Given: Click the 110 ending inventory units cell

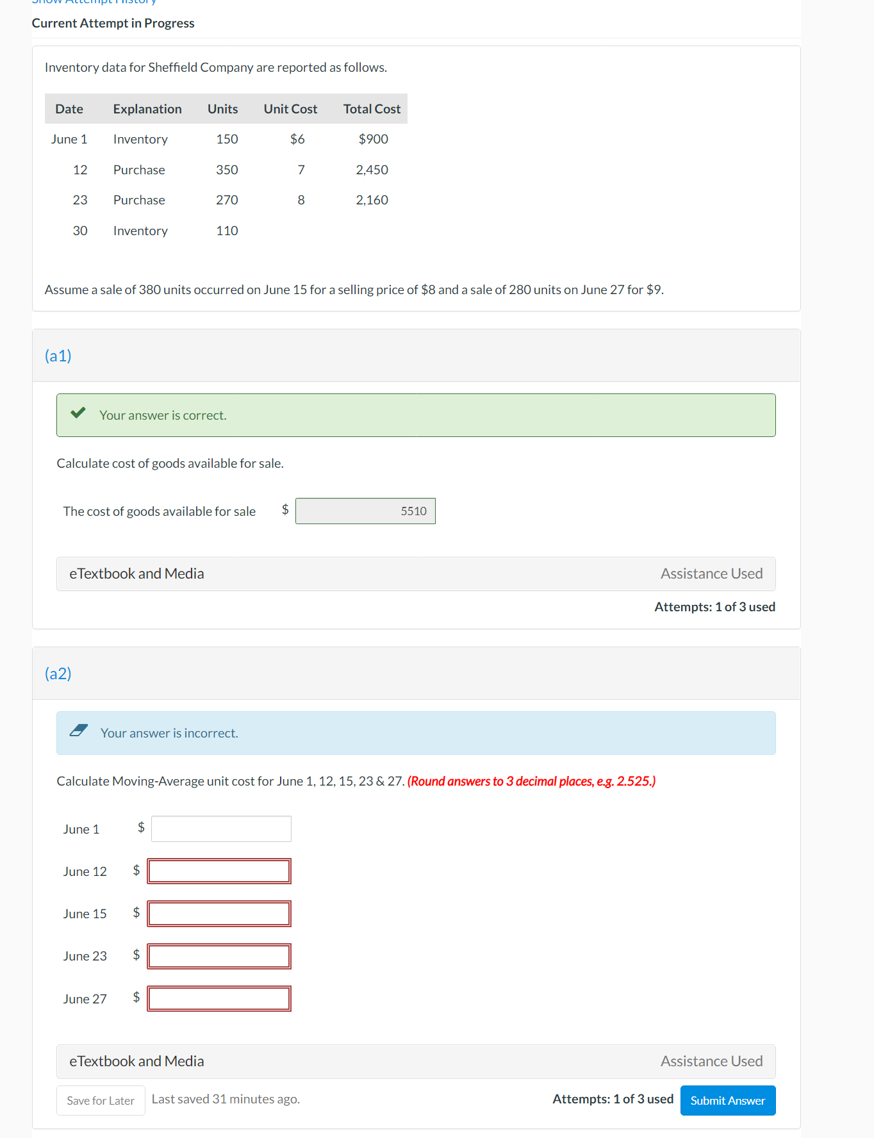Looking at the screenshot, I should (x=227, y=231).
